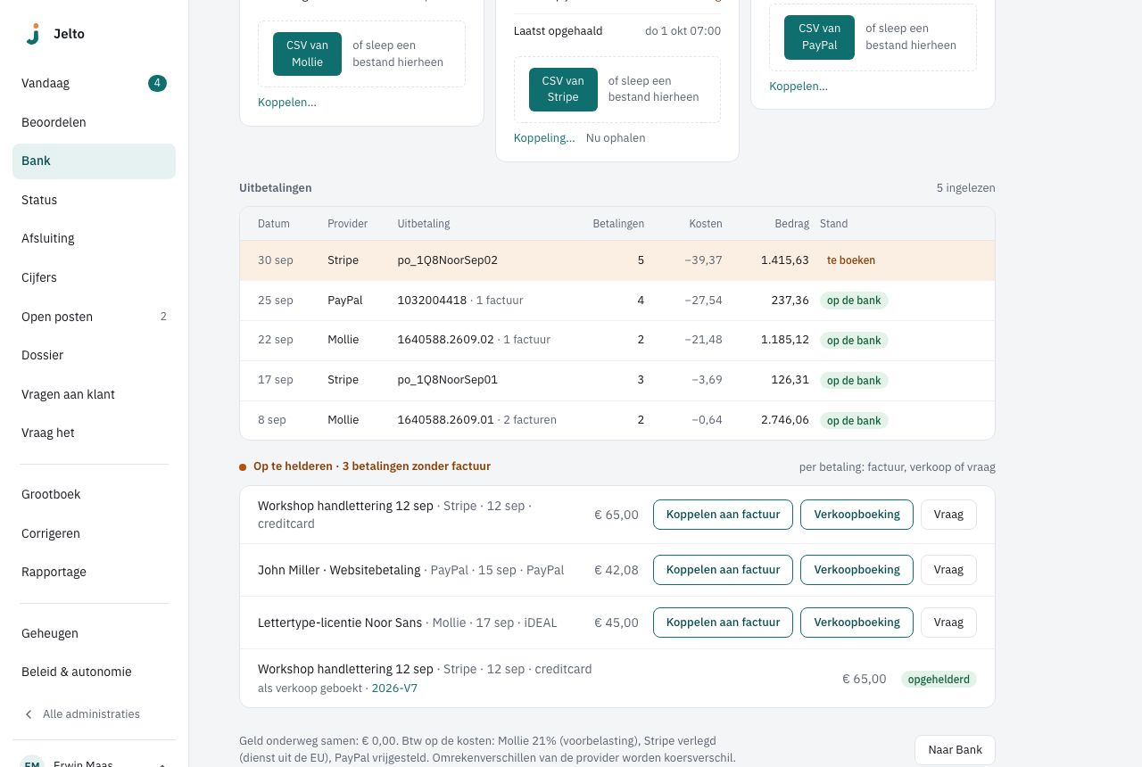Go to Beoordelen in the sidebar
The width and height of the screenshot is (1142, 767).
coord(94,122)
